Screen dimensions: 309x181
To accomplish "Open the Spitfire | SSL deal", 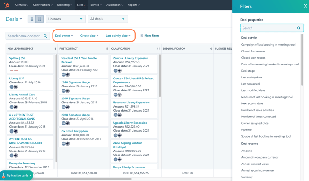I will pyautogui.click(x=17, y=58).
